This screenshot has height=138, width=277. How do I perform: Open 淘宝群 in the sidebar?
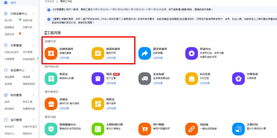[x=26, y=77]
